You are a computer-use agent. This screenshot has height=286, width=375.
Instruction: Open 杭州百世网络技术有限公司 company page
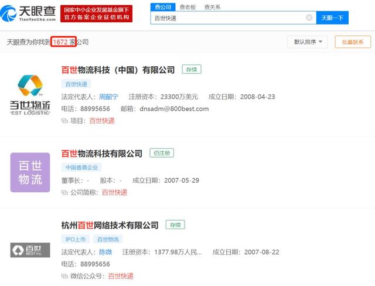tap(110, 225)
